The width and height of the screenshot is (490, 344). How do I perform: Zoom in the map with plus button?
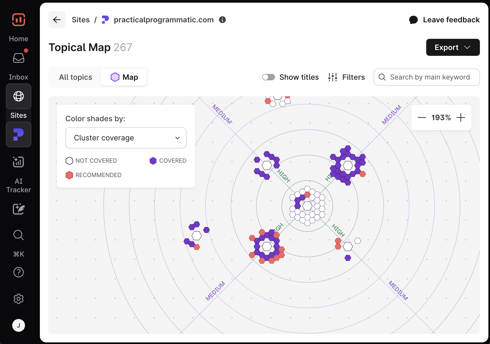click(x=461, y=118)
